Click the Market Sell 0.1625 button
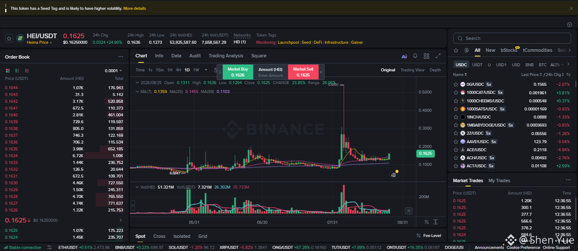Screen dimensions: 578x251 coord(303,72)
